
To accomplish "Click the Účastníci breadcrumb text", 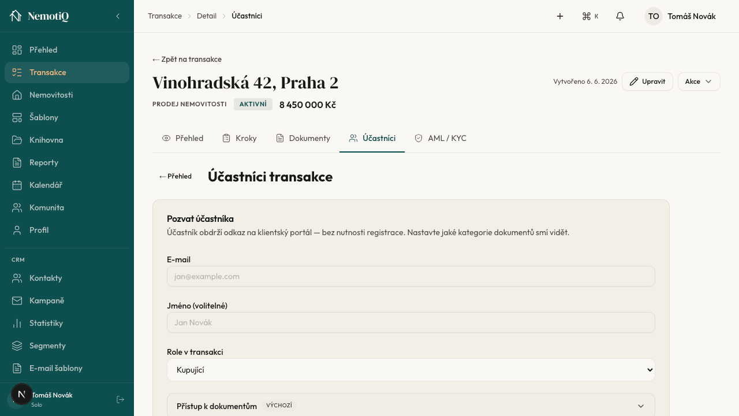I will click(247, 16).
